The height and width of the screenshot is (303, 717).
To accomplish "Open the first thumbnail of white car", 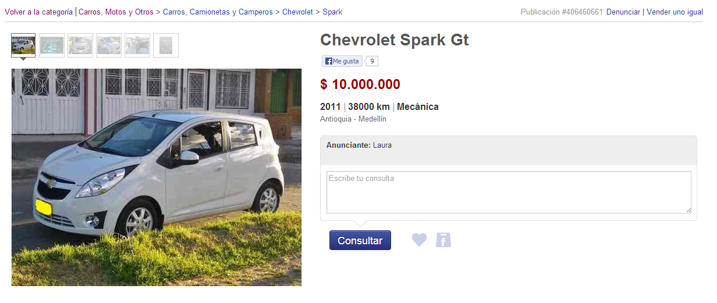I will (23, 45).
